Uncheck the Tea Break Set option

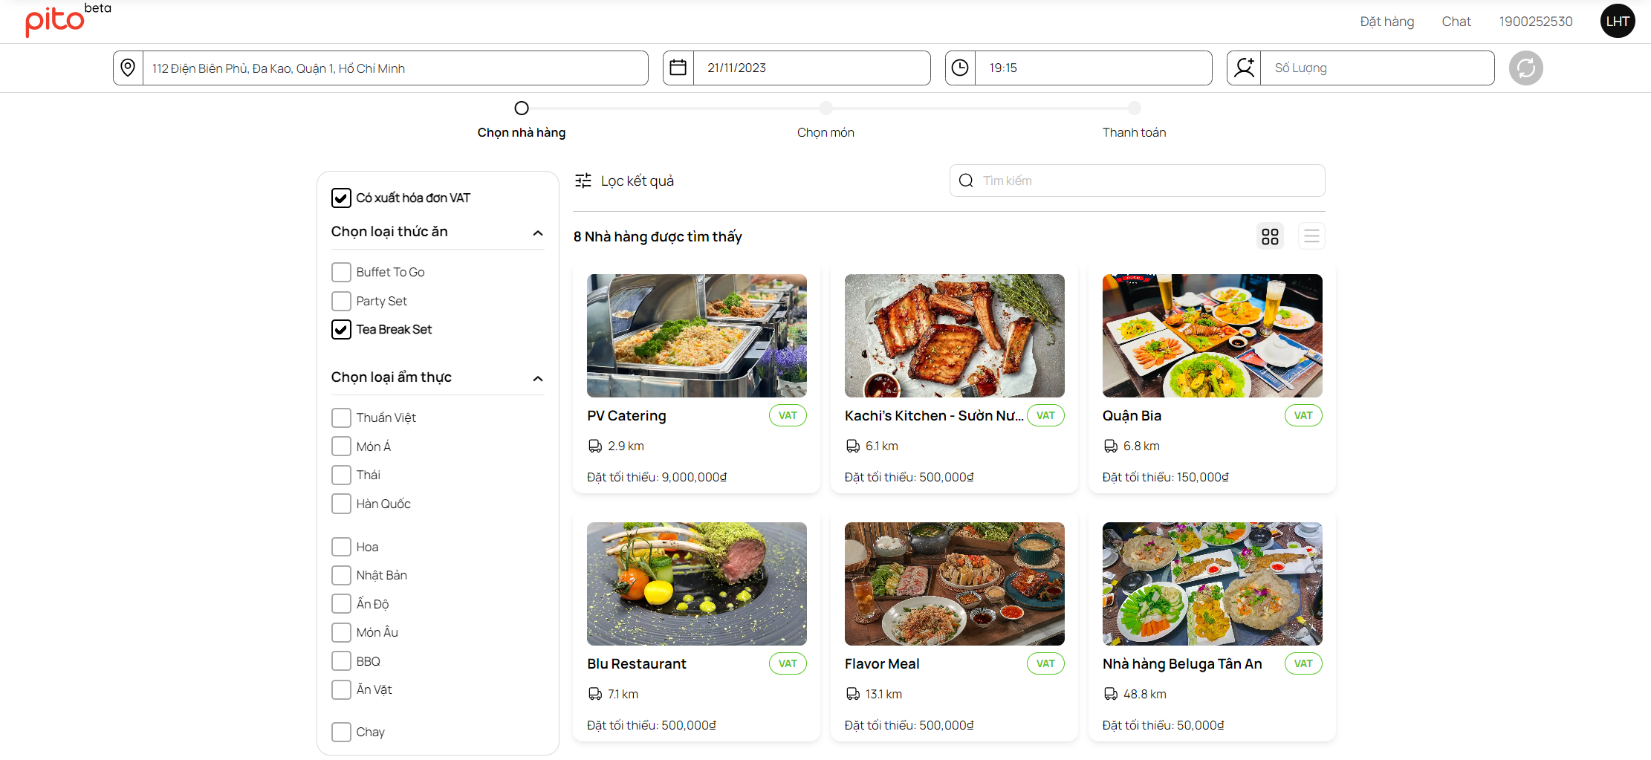point(341,329)
